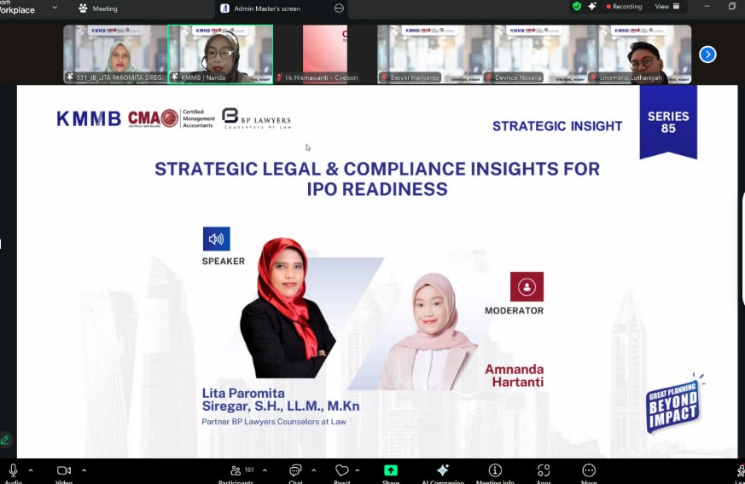The image size is (745, 484).
Task: Click the green encryption shield icon
Action: tap(577, 6)
